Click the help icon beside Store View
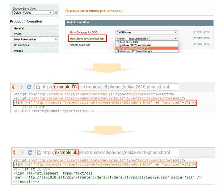The image size is (224, 185). click(56, 12)
